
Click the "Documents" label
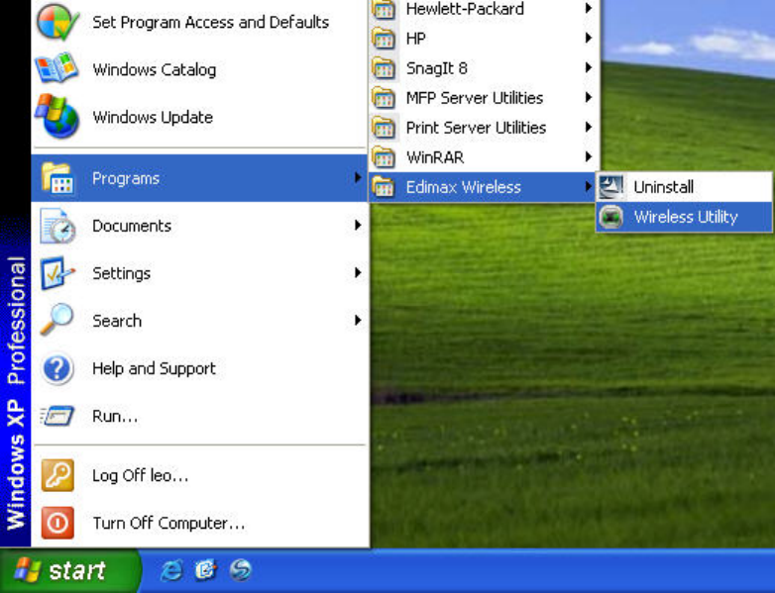(132, 226)
